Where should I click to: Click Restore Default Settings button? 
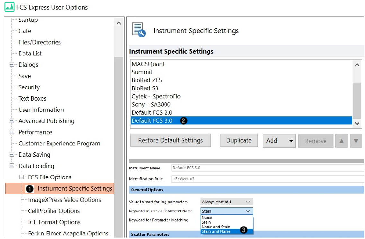click(171, 140)
